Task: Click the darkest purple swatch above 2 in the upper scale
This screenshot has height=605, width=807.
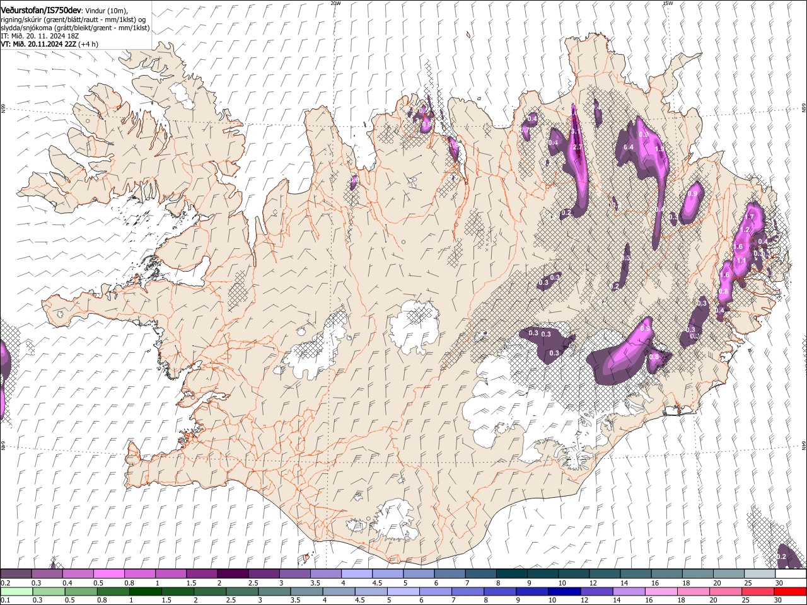Action: 233,574
